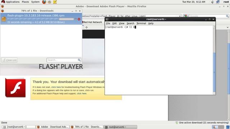Click the terminal window menu icon in titlebar
This screenshot has width=230, height=129.
(107, 19)
